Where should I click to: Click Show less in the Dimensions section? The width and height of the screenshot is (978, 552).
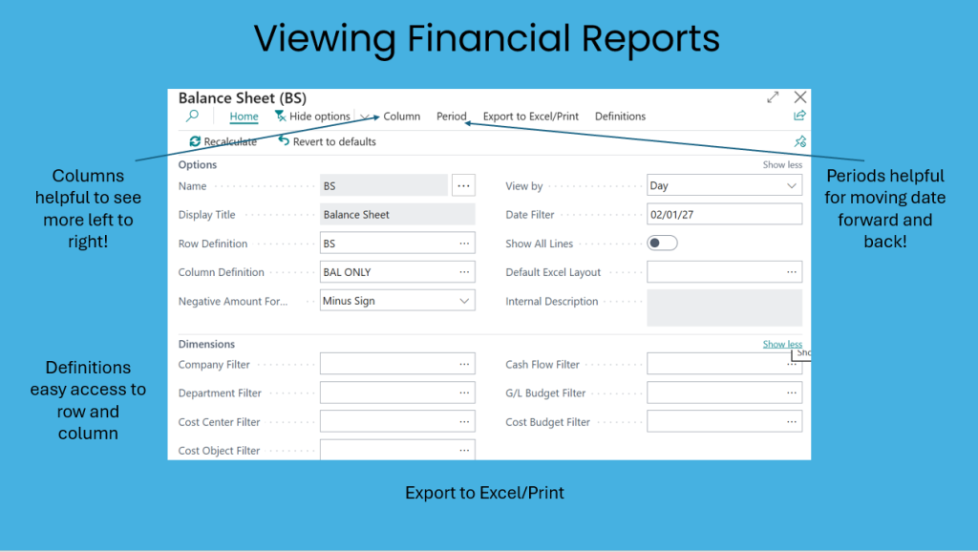tap(781, 344)
